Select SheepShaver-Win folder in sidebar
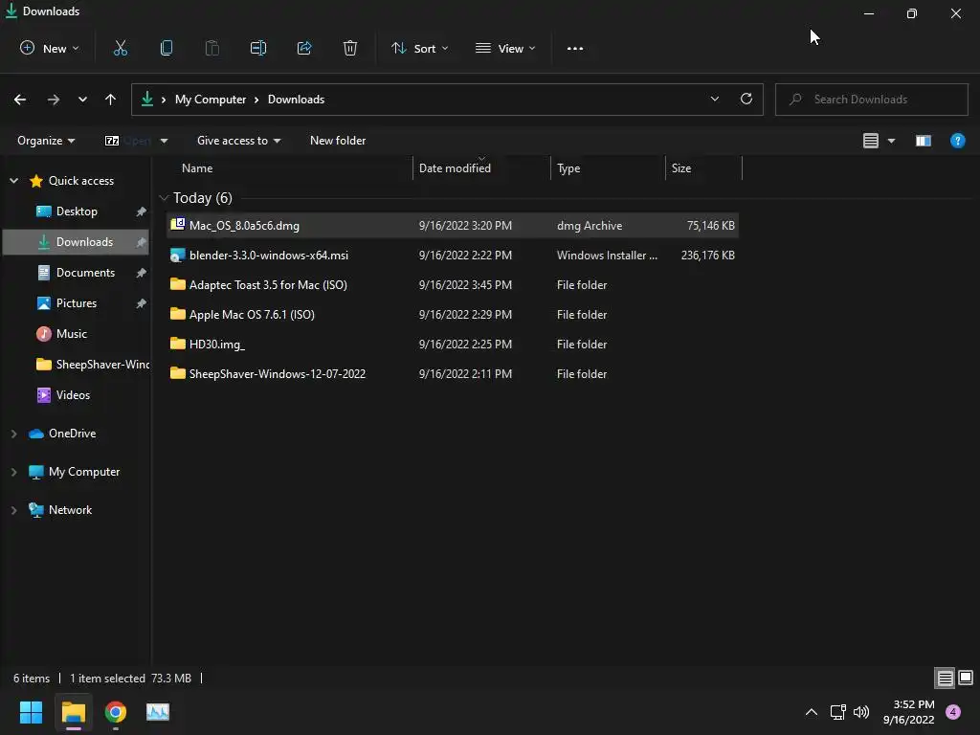Screen dimensions: 980x735 point(77,365)
